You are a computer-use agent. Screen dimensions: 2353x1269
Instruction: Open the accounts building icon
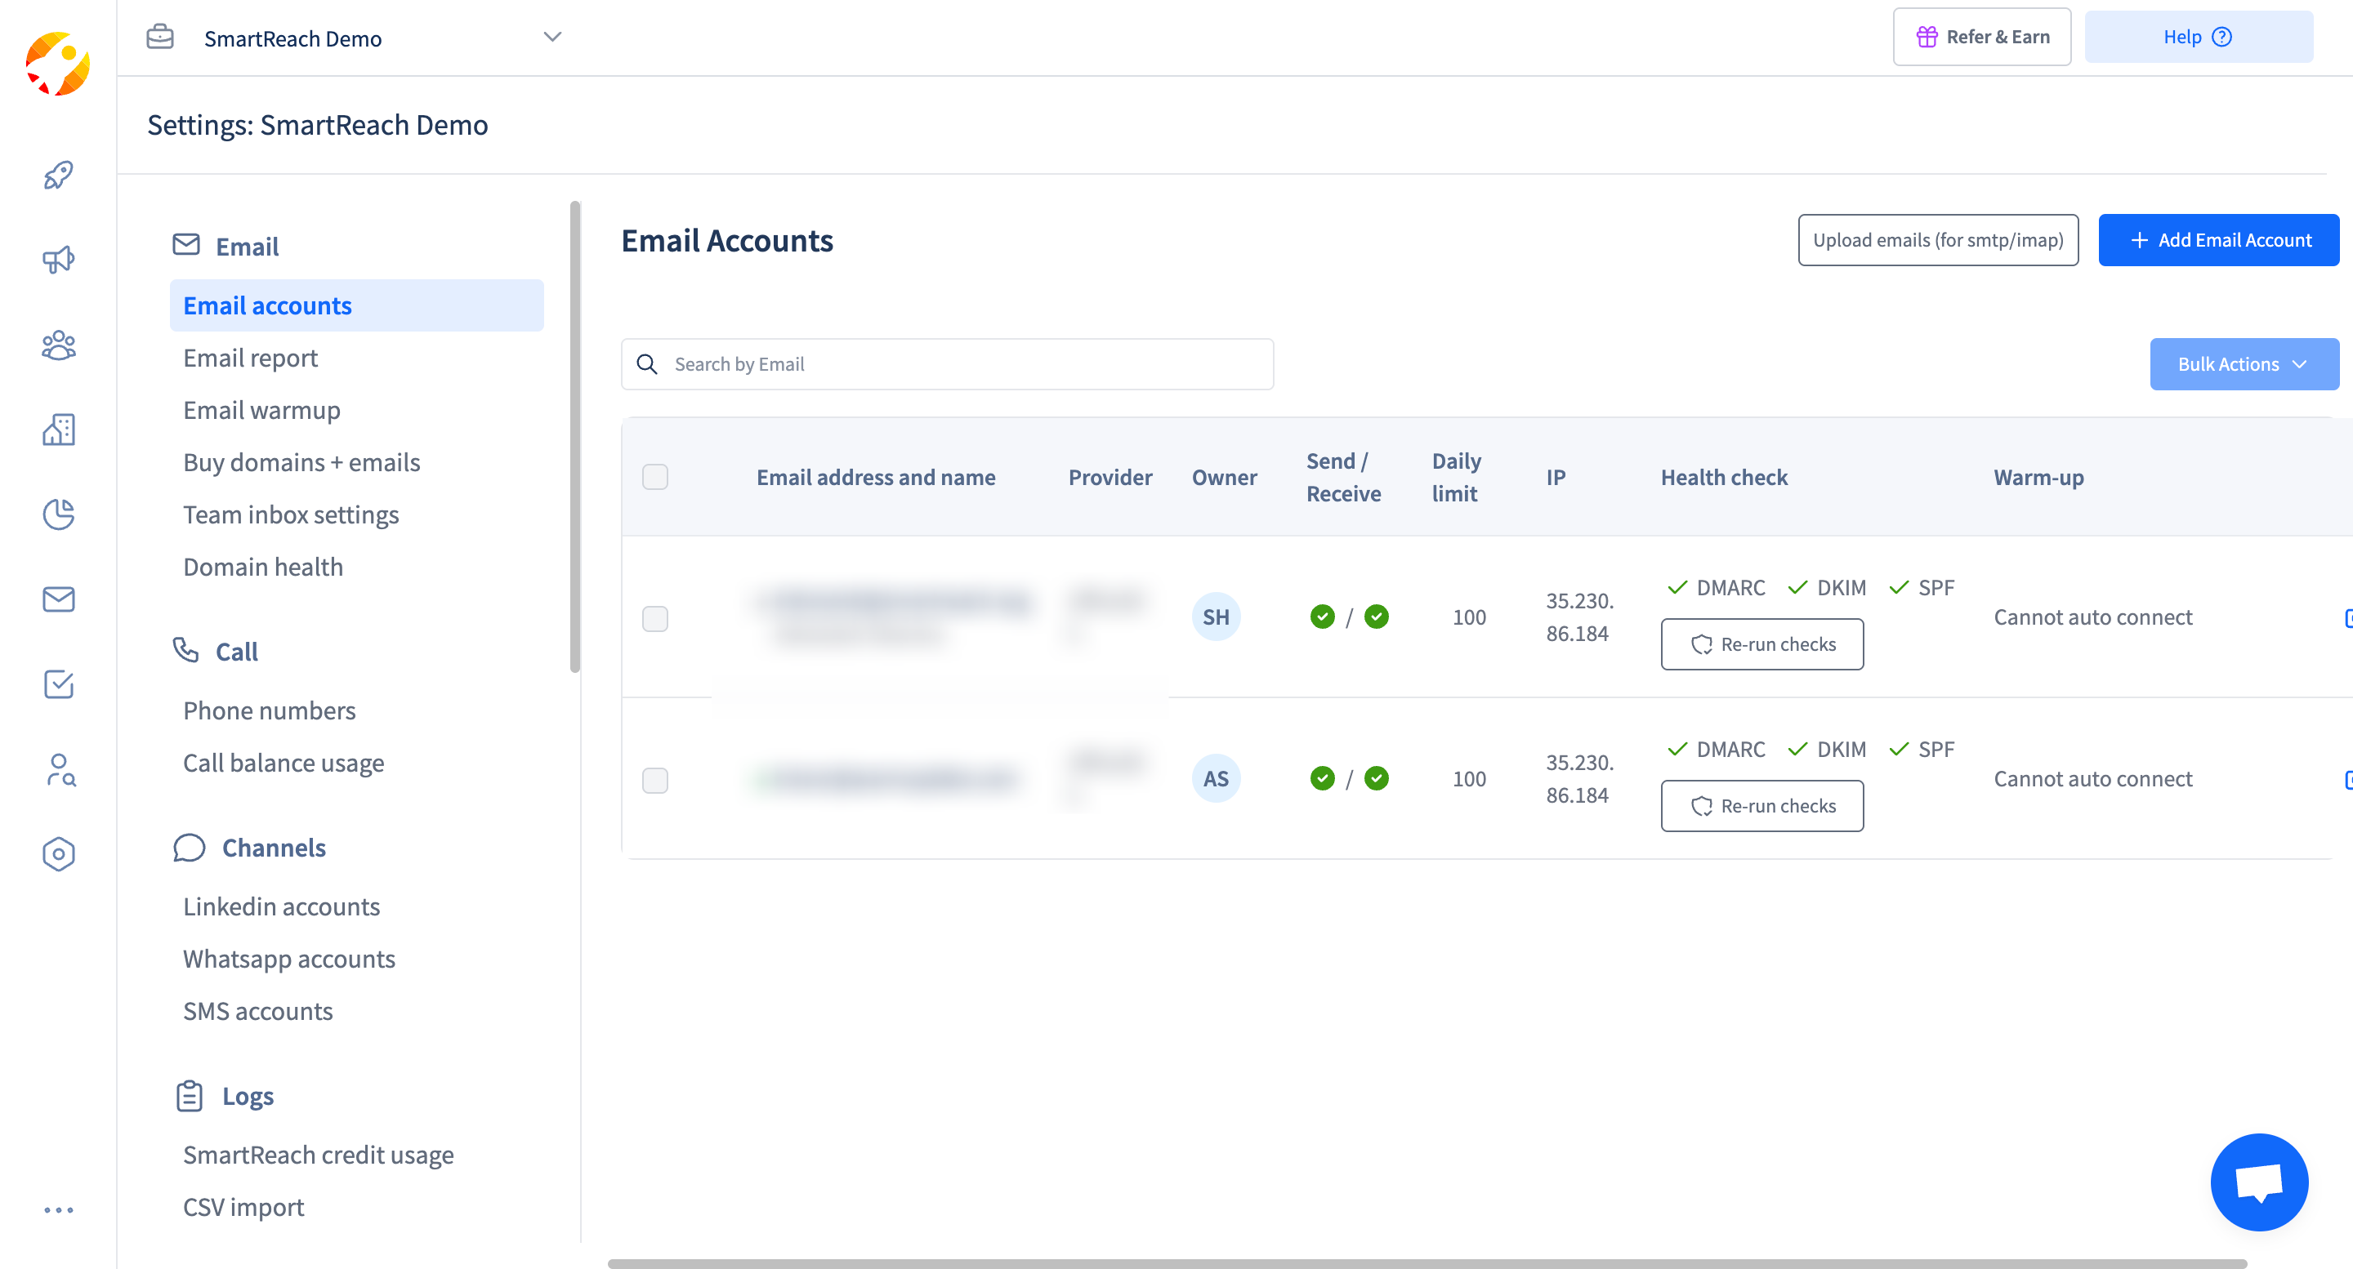59,429
